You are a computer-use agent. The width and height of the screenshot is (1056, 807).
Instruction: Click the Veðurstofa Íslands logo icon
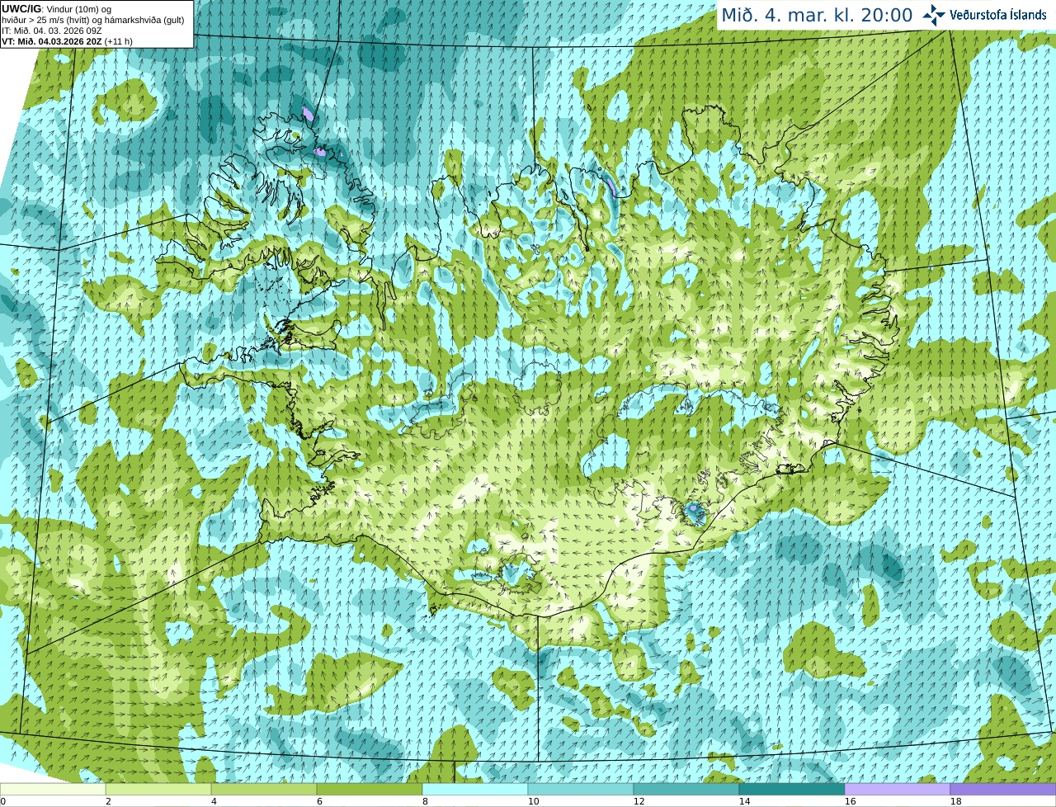pos(934,15)
